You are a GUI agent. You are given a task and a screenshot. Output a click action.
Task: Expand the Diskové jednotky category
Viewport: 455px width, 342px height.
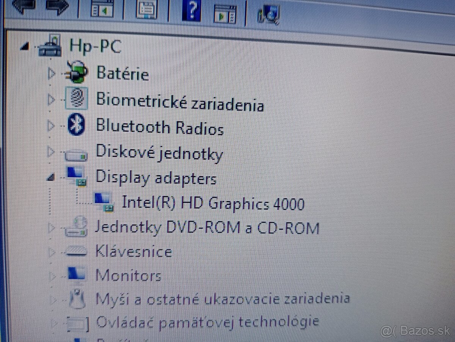click(50, 151)
